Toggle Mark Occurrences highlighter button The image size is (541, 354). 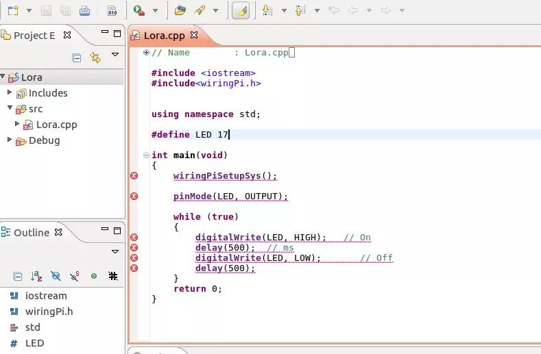pyautogui.click(x=241, y=11)
